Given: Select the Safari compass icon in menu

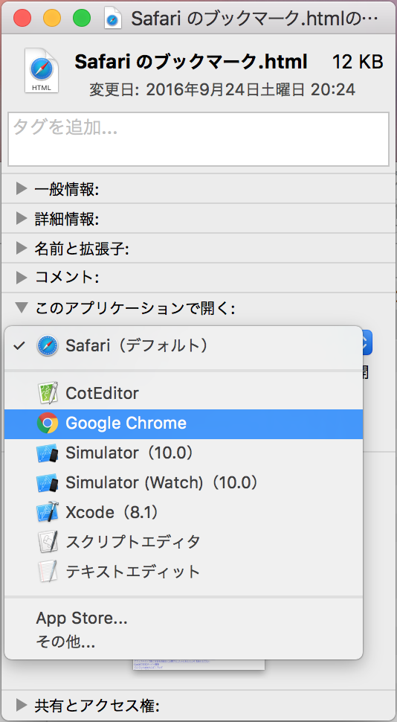Looking at the screenshot, I should [48, 346].
